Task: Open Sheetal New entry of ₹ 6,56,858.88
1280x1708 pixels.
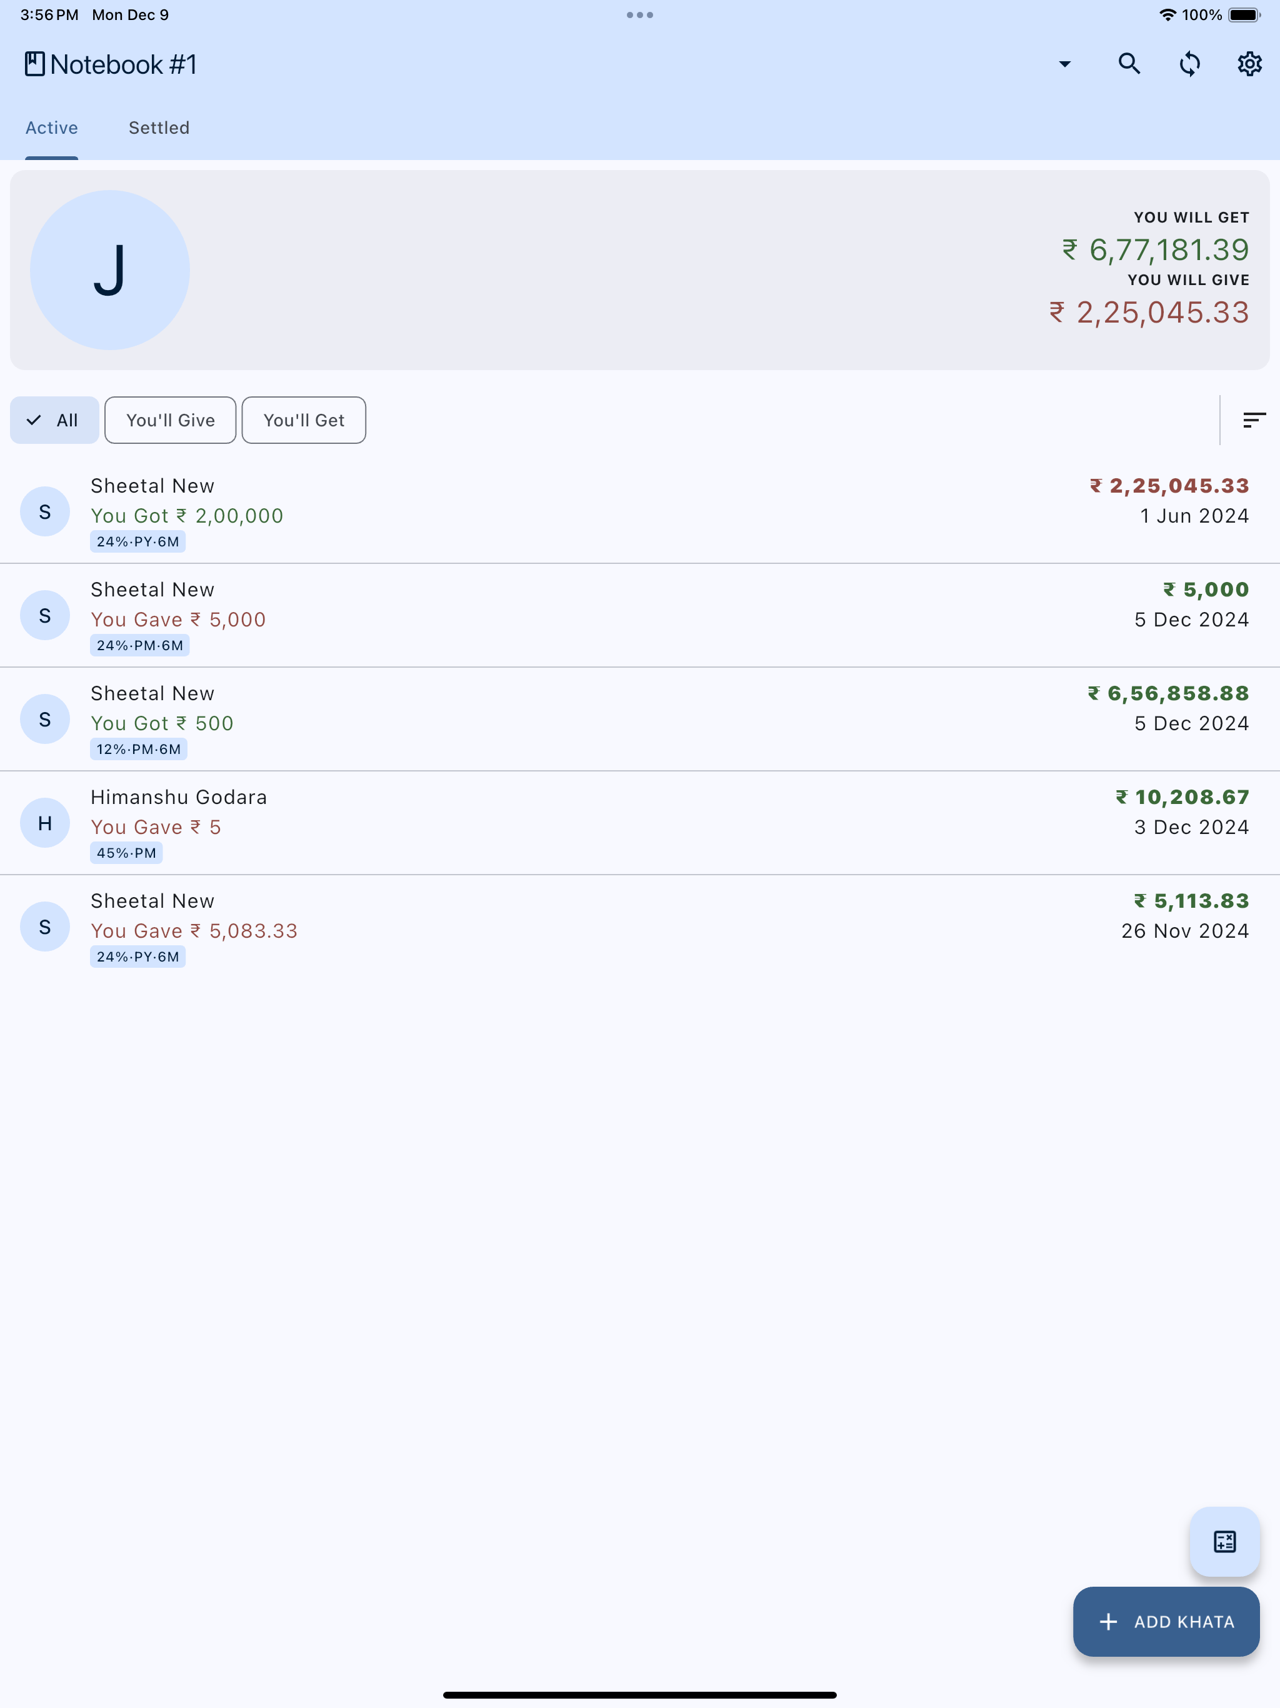Action: tap(640, 719)
